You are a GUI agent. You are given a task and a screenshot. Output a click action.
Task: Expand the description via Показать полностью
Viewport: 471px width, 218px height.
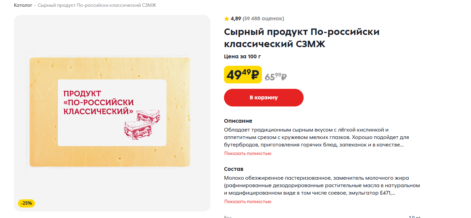pyautogui.click(x=248, y=154)
